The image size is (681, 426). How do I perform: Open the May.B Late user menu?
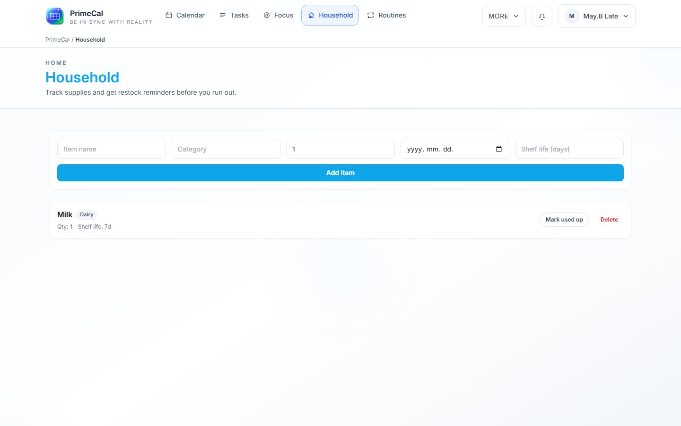point(597,16)
